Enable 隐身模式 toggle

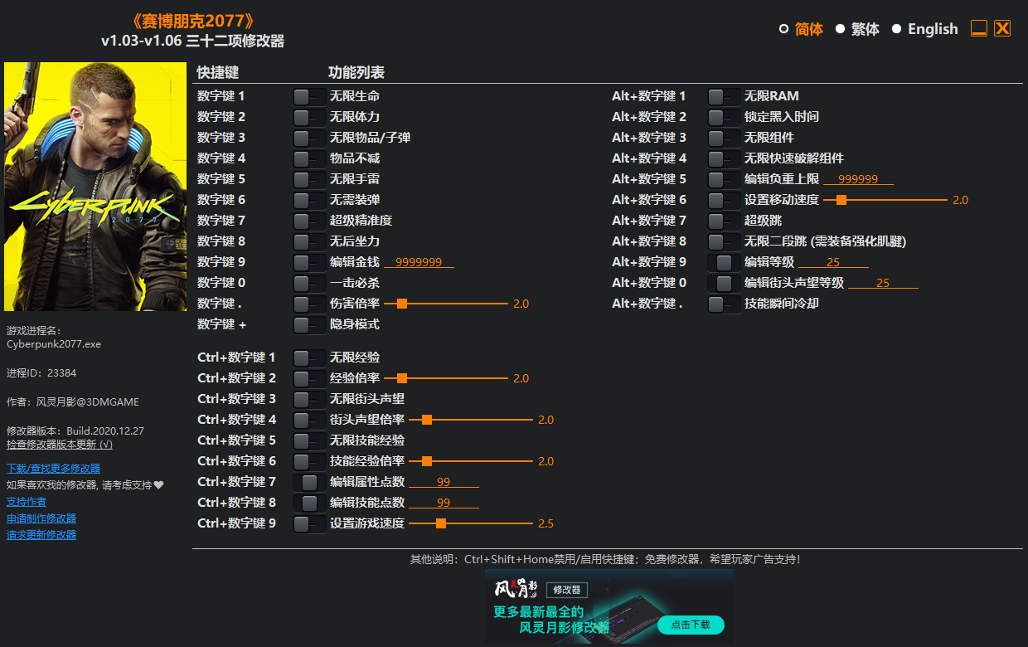[x=309, y=323]
